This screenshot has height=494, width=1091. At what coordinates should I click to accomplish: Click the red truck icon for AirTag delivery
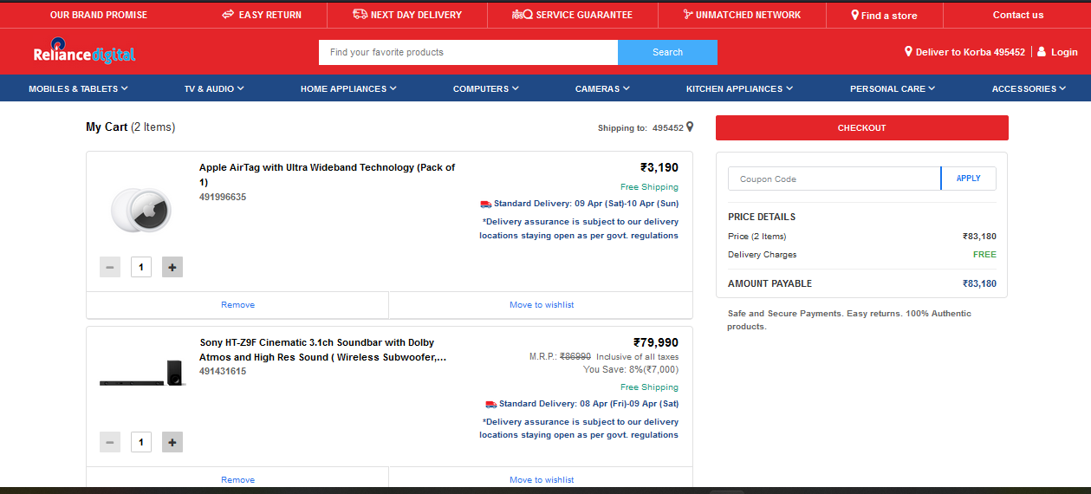coord(486,204)
